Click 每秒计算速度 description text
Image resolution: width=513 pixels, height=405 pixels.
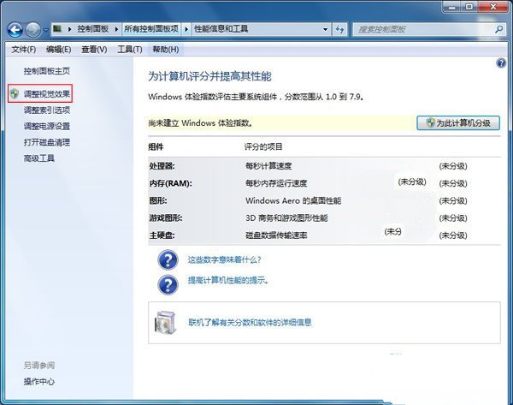tap(268, 166)
